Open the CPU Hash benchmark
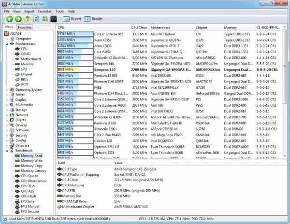 tap(26, 196)
